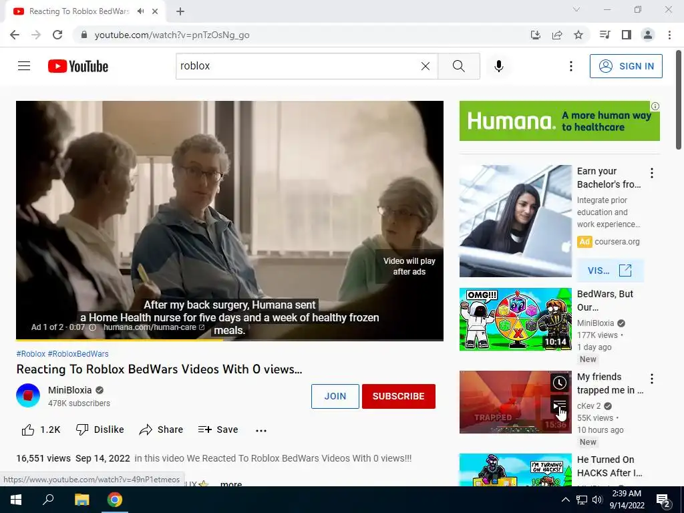684x513 pixels.
Task: Click the Humana banner info icon
Action: click(655, 106)
